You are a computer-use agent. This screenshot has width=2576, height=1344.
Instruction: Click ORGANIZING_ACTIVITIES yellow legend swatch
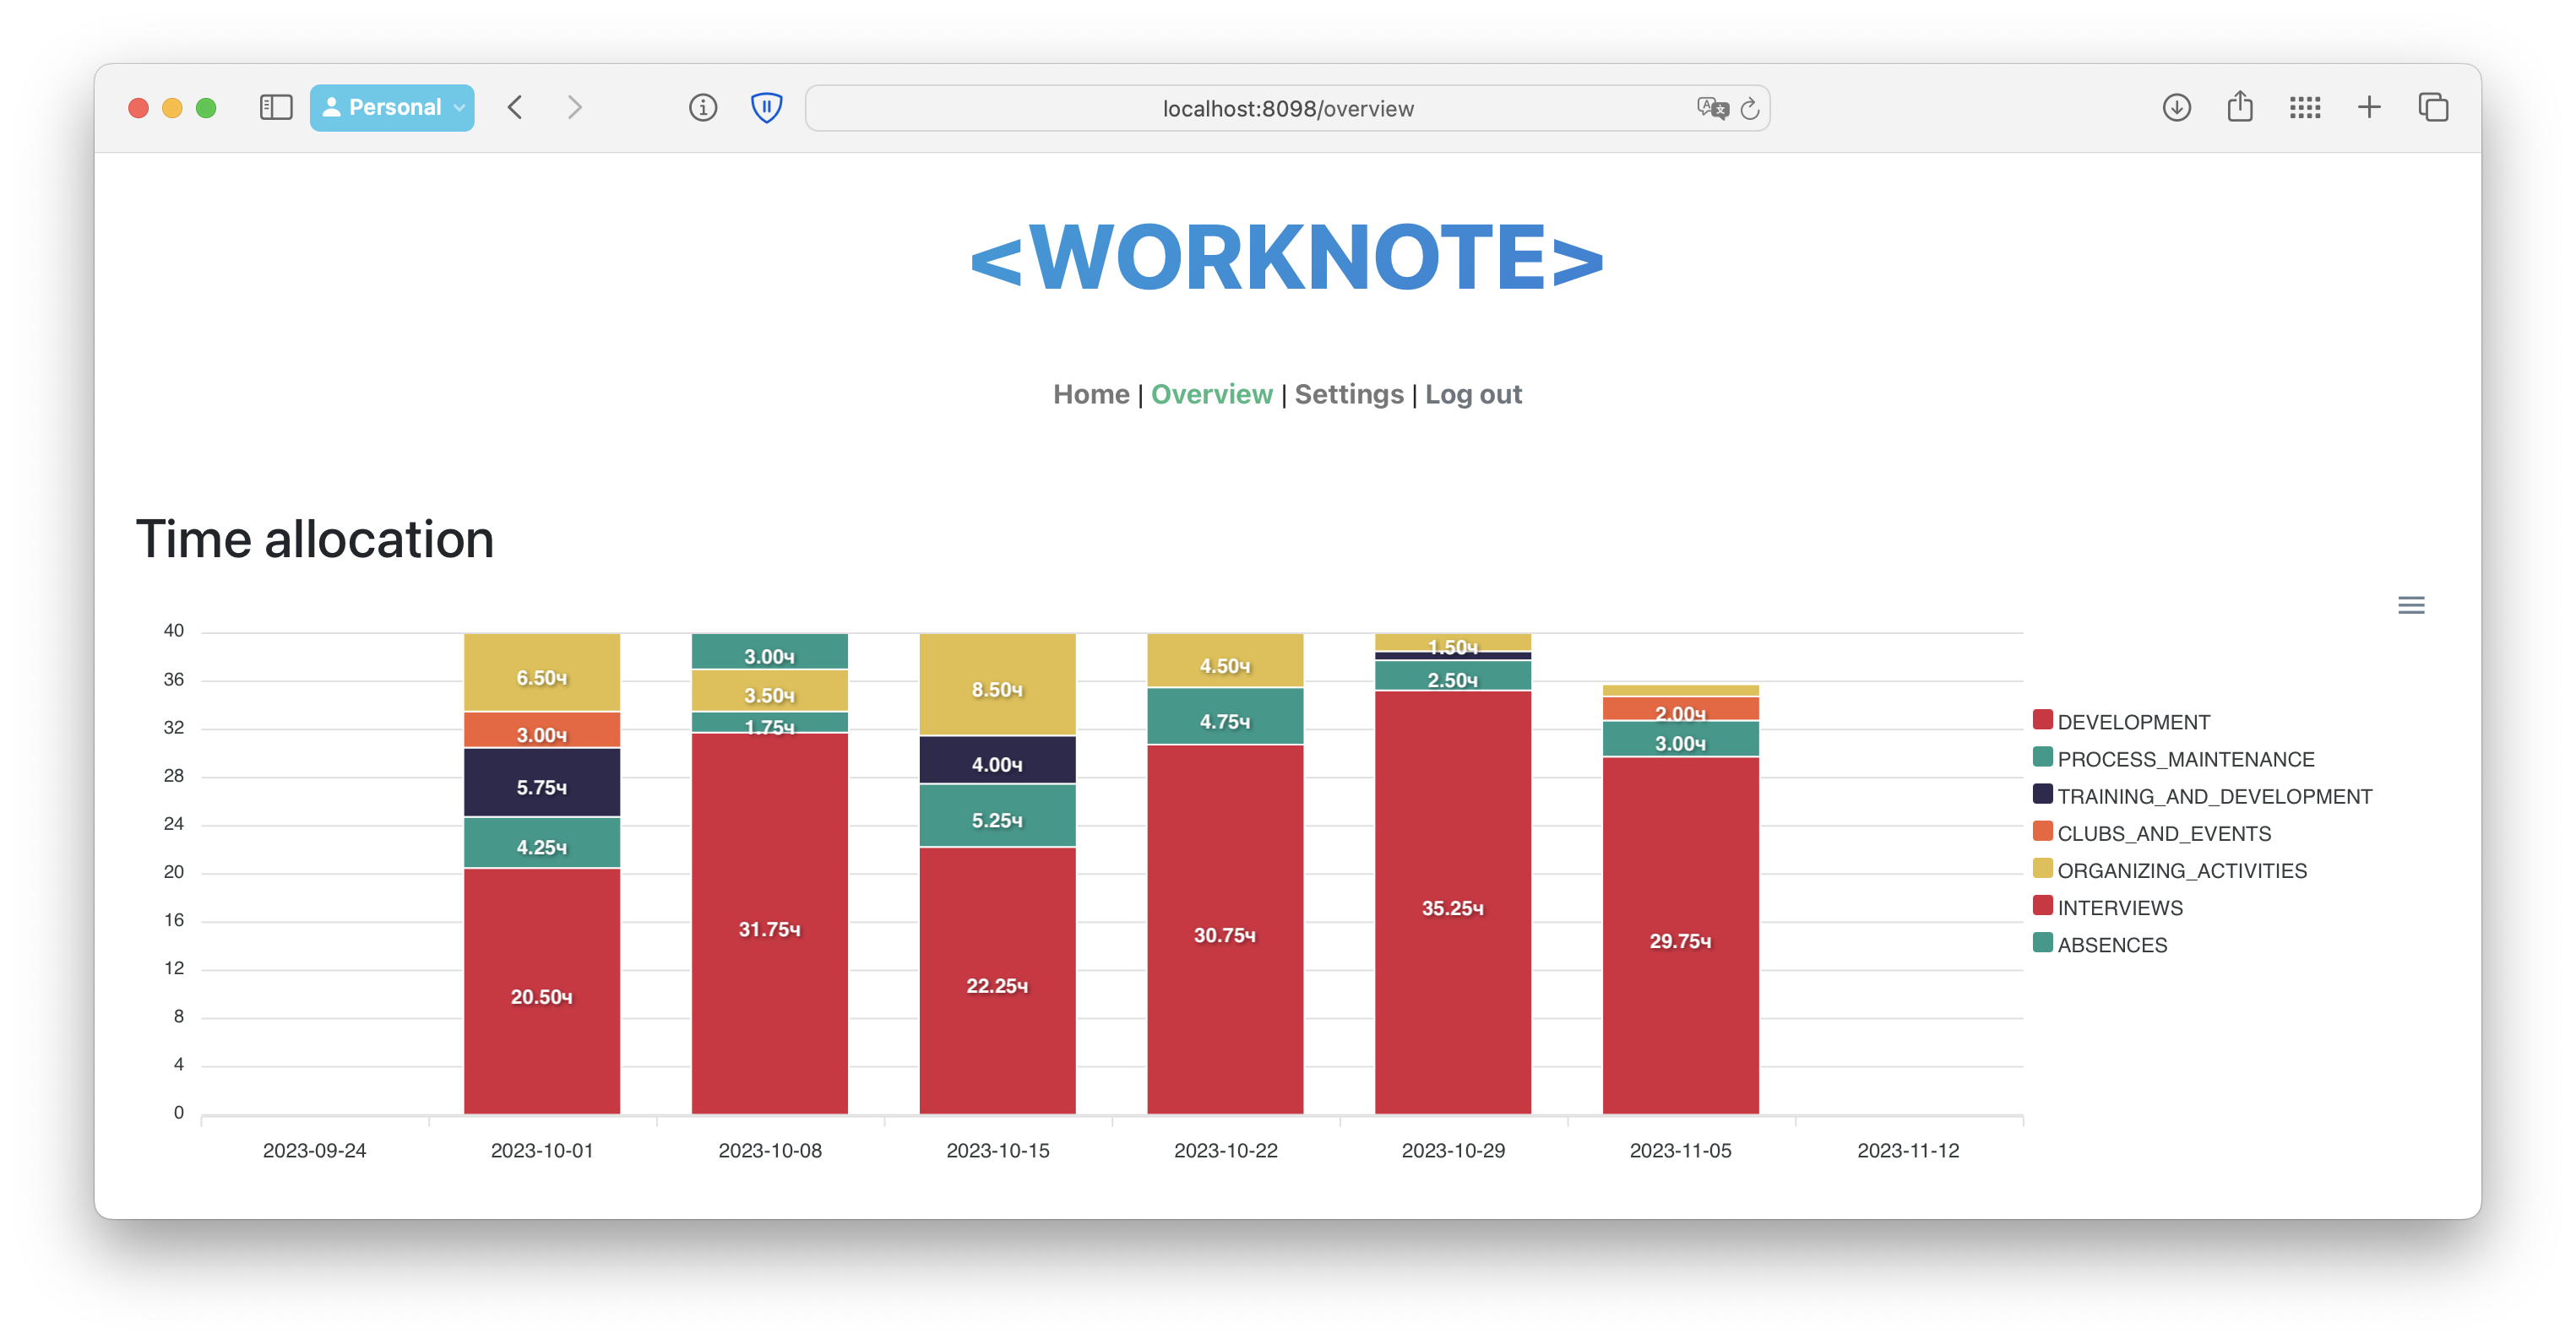(2042, 869)
